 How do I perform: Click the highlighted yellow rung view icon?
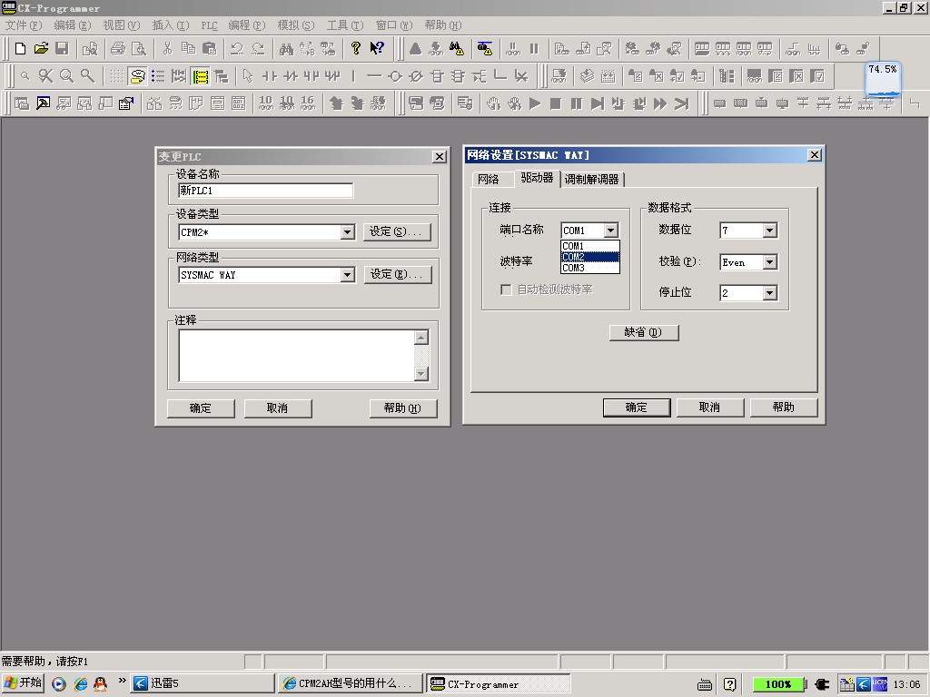click(201, 76)
